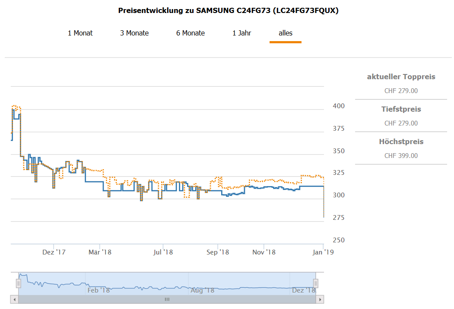Click the aktueller Toppreis heading

tap(401, 77)
